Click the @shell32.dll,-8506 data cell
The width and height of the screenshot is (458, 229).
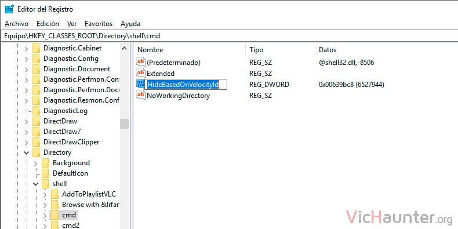click(x=347, y=62)
